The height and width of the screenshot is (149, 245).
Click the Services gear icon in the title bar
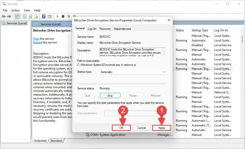point(4,4)
